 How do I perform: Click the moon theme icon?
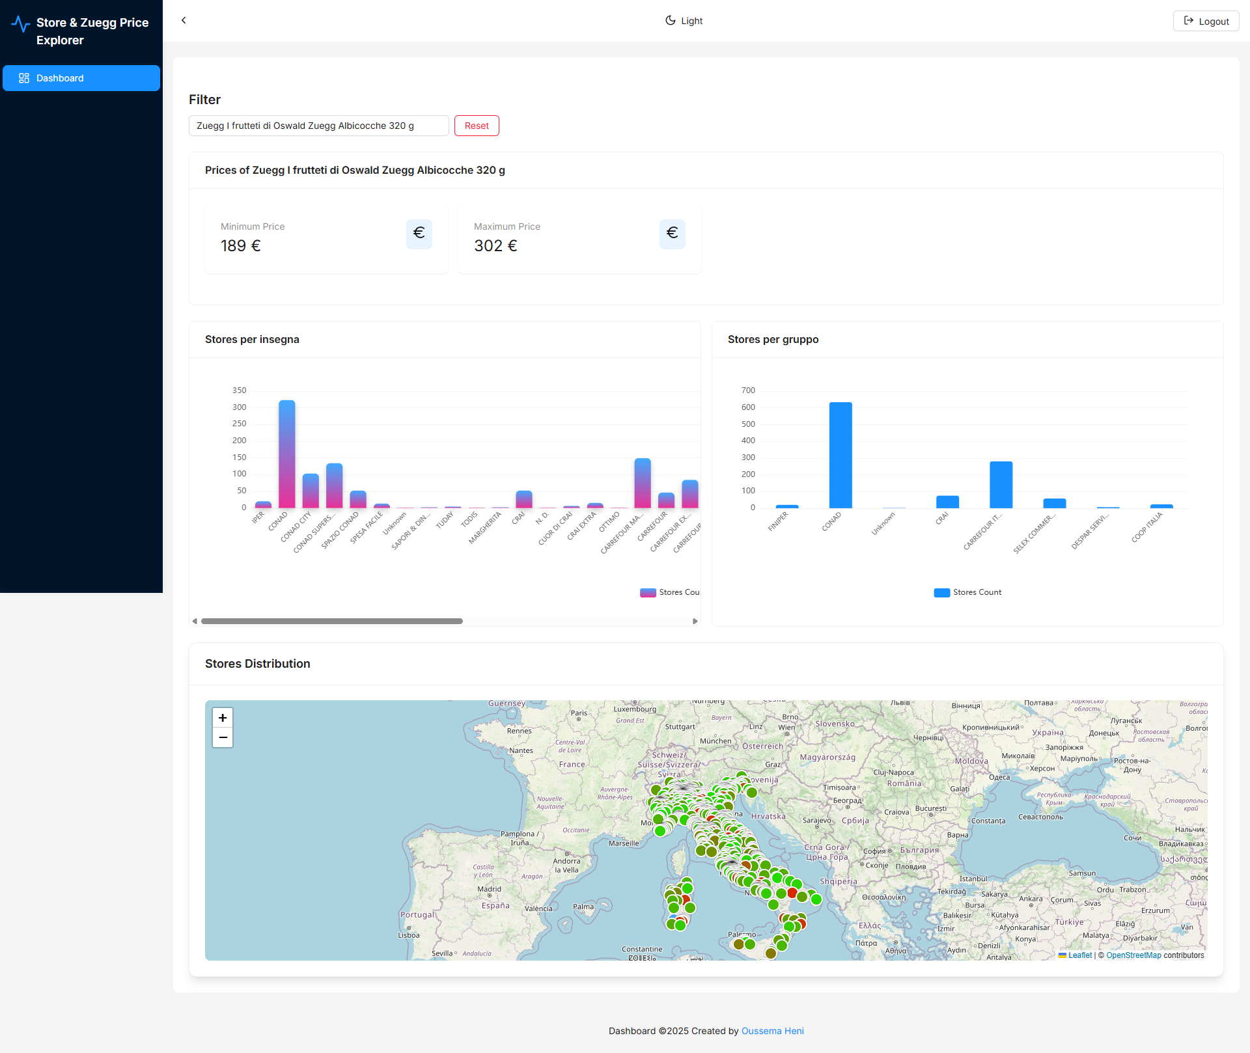pos(670,21)
